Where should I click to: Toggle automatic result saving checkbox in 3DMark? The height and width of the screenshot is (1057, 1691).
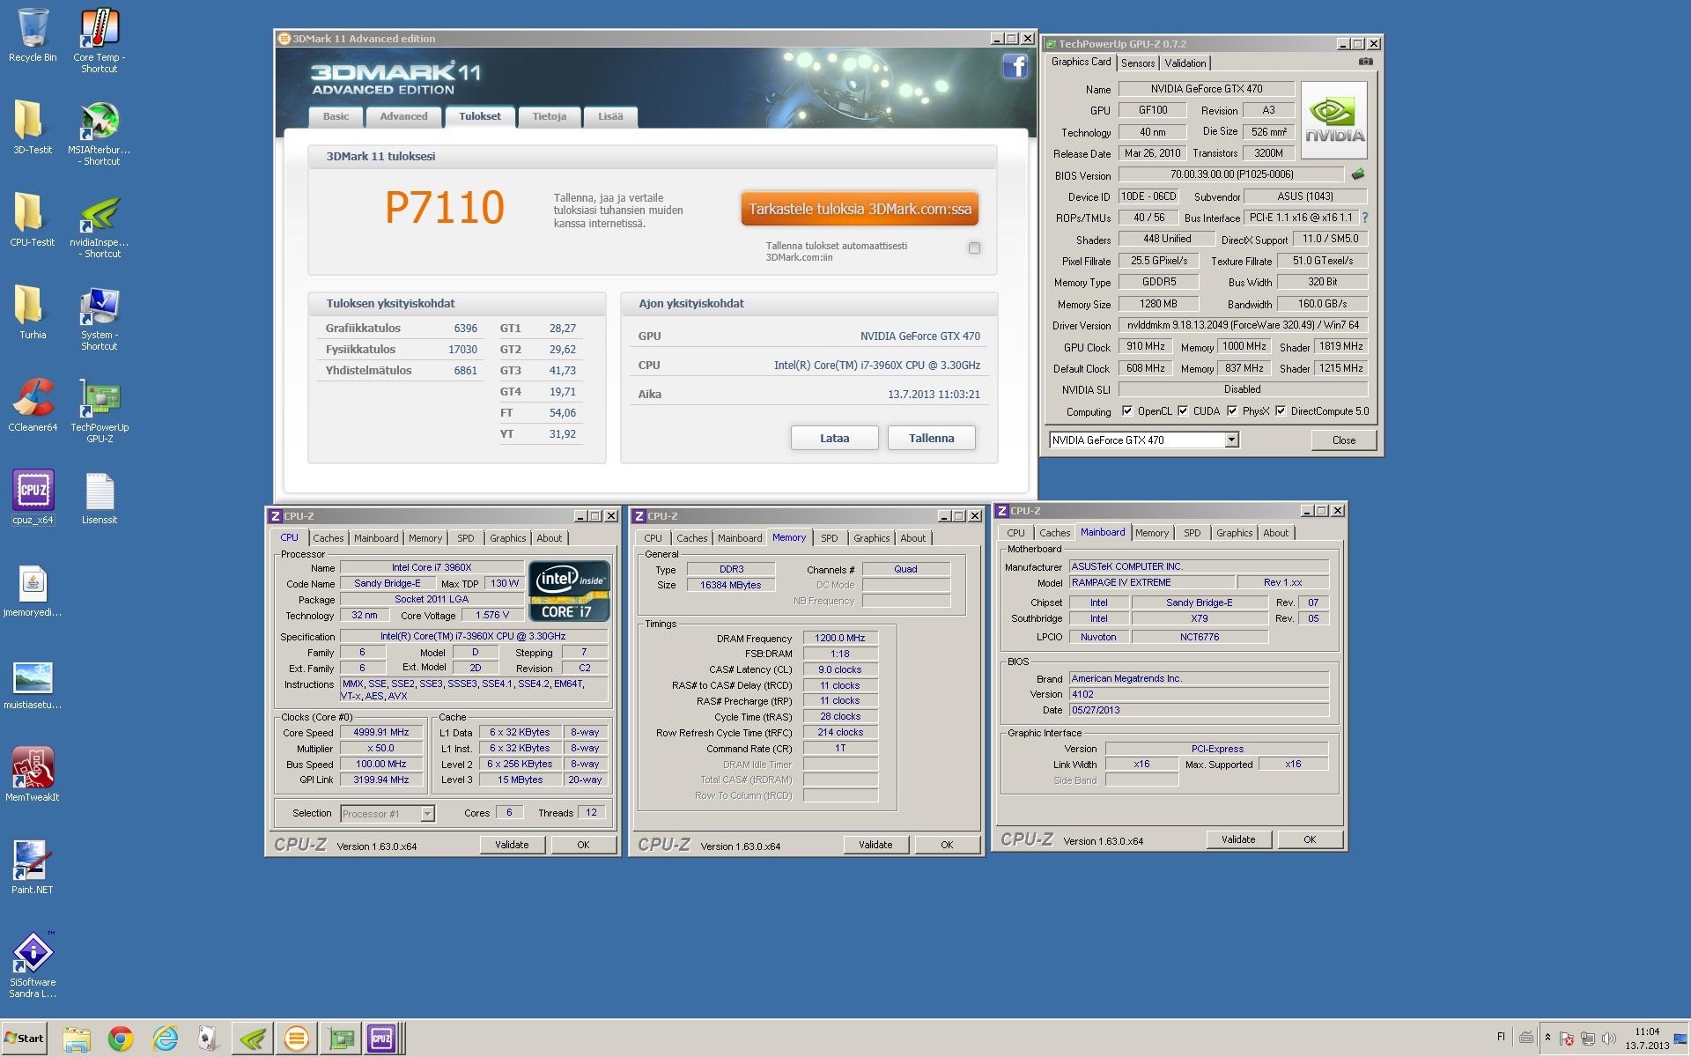[x=974, y=248]
